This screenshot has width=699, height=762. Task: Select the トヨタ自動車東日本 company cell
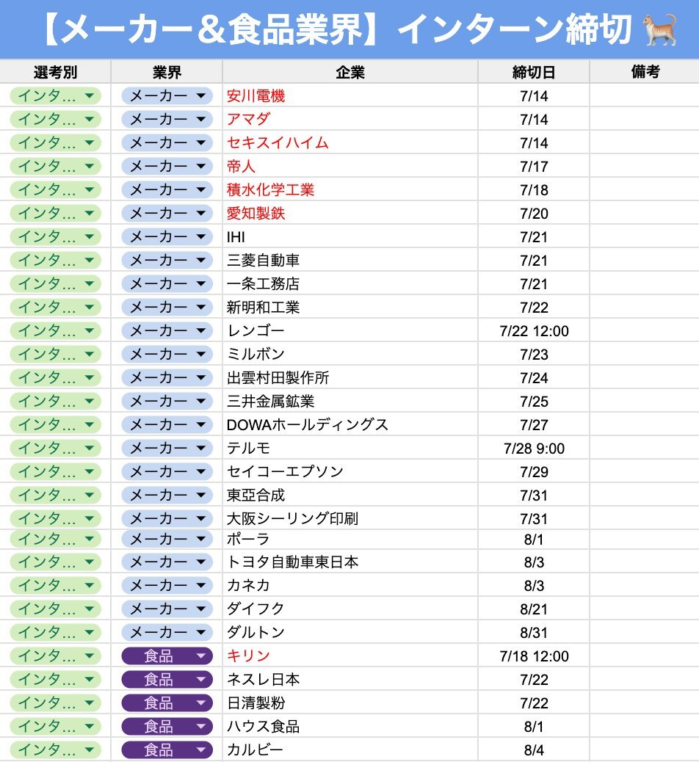point(350,562)
